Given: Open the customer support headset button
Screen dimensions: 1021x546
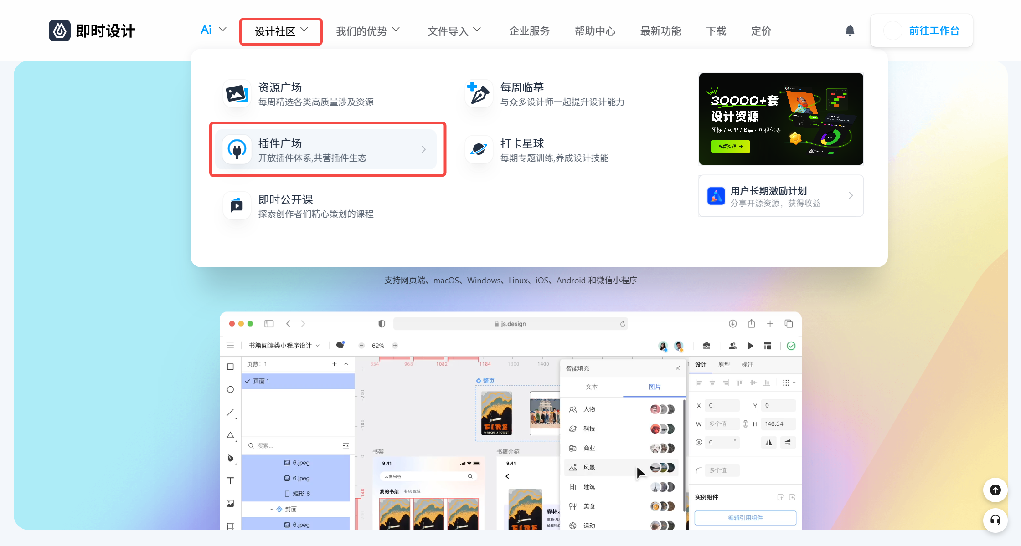Looking at the screenshot, I should (995, 520).
